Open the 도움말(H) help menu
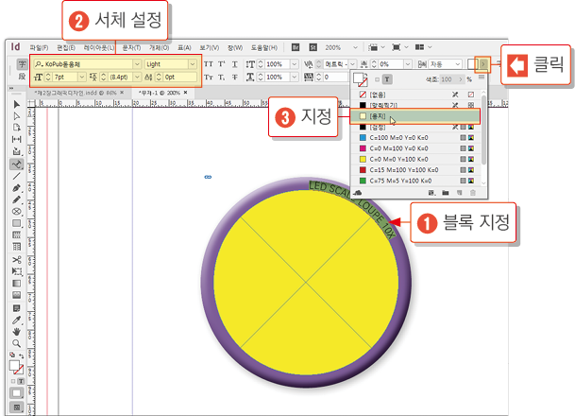 (264, 47)
